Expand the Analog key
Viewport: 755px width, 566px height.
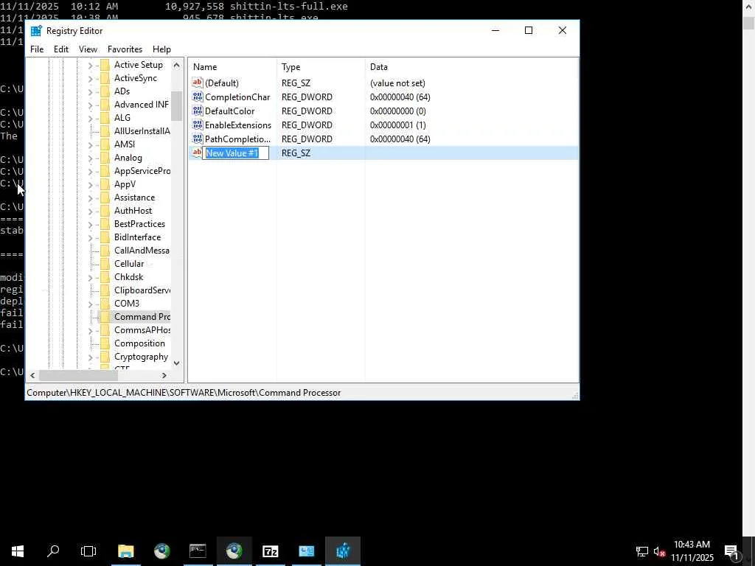tap(91, 158)
